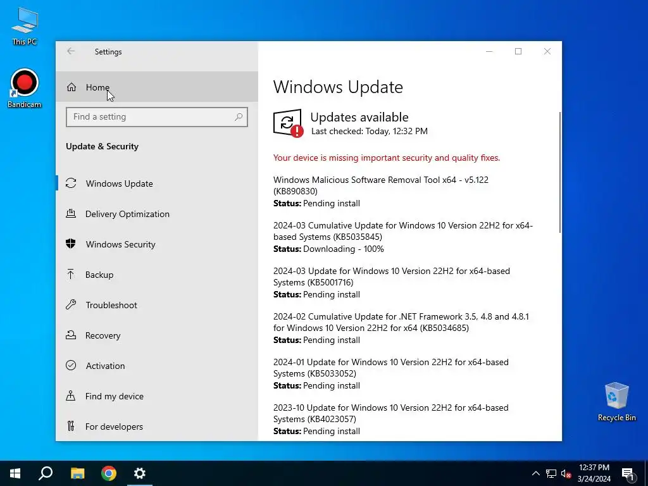Open the Windows Start menu
The height and width of the screenshot is (486, 648).
pyautogui.click(x=15, y=473)
